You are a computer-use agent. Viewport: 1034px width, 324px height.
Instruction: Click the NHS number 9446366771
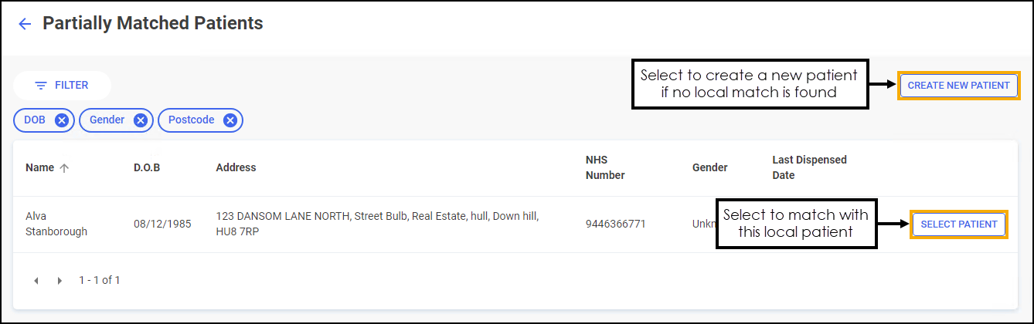pos(615,224)
